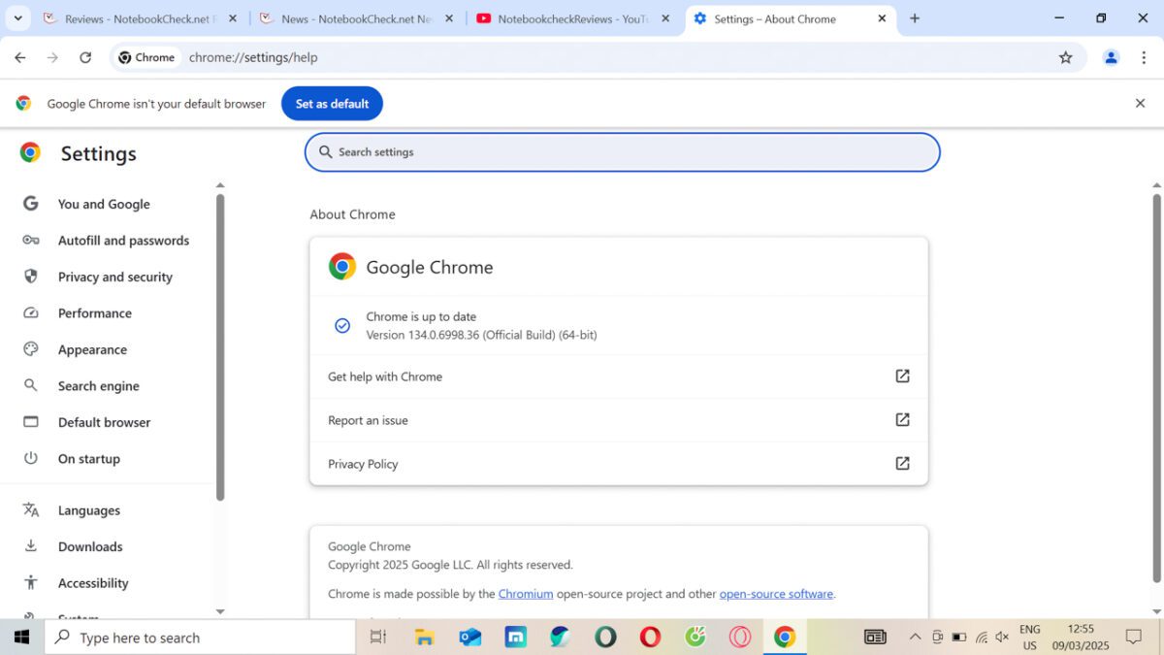Image resolution: width=1164 pixels, height=655 pixels.
Task: Close the News – NotebookCheck.net tab
Action: pos(449,18)
